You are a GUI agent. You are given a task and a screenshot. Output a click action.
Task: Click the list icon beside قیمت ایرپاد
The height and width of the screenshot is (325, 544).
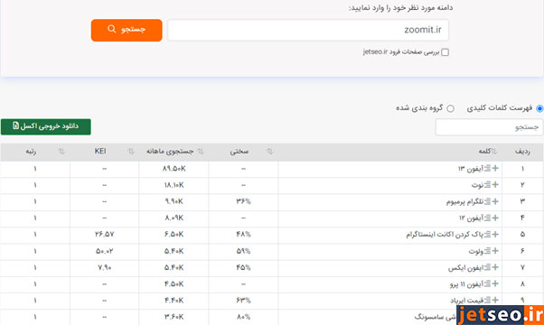pyautogui.click(x=487, y=300)
